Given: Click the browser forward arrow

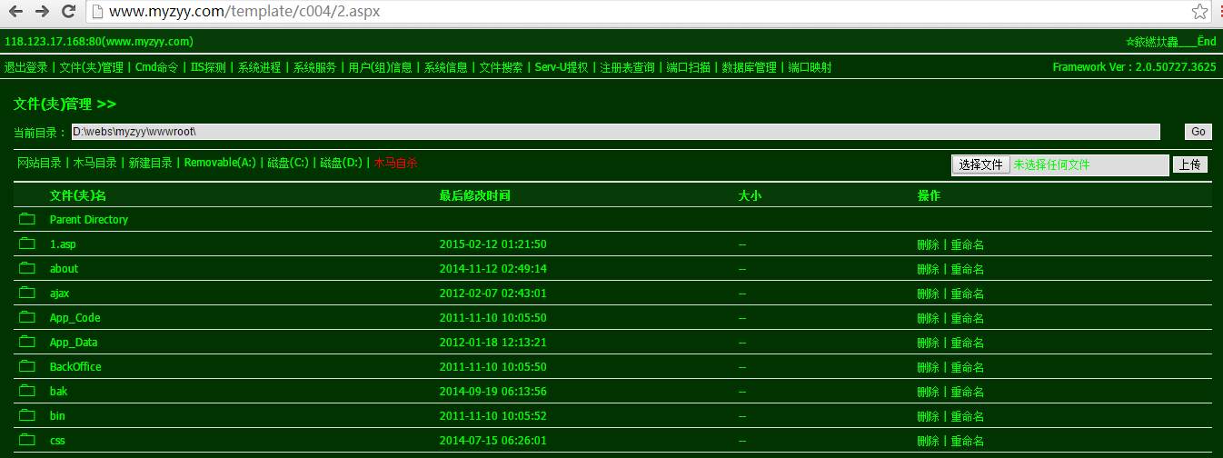Looking at the screenshot, I should 42,12.
